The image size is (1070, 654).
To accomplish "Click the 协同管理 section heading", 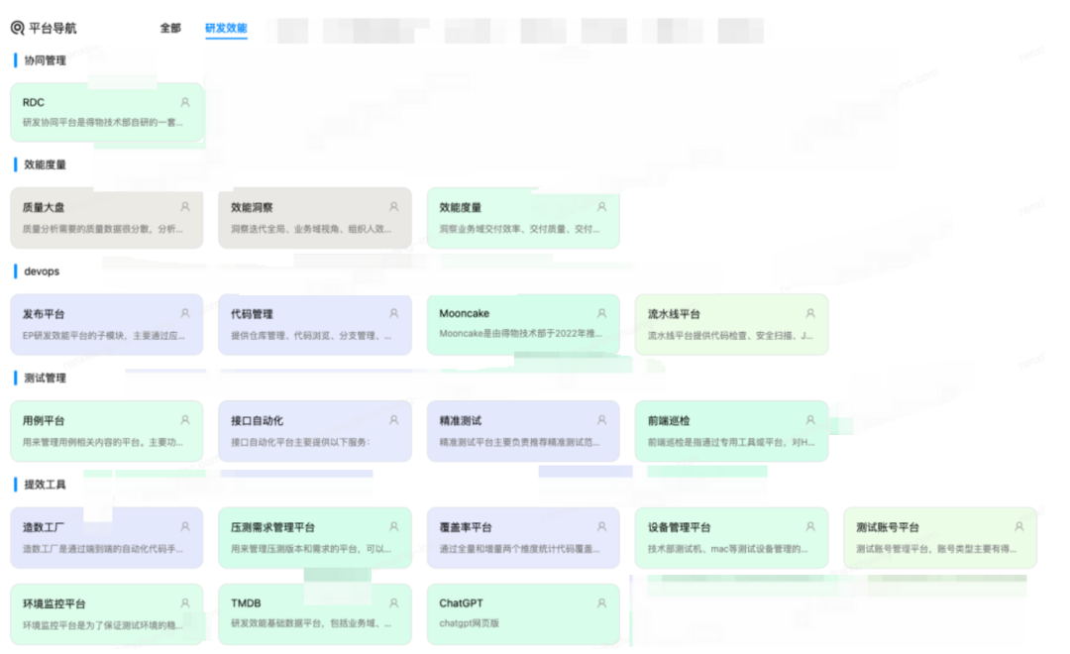I will (x=45, y=60).
